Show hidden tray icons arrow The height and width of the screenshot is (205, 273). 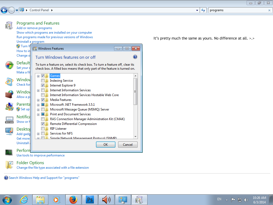227,200
